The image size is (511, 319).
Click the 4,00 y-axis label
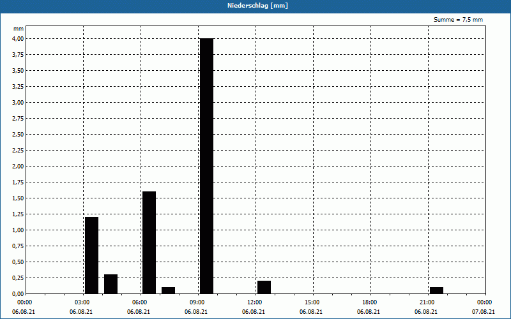pyautogui.click(x=18, y=38)
